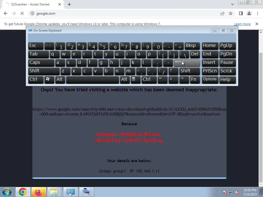Click the Del key

pyautogui.click(x=195, y=54)
